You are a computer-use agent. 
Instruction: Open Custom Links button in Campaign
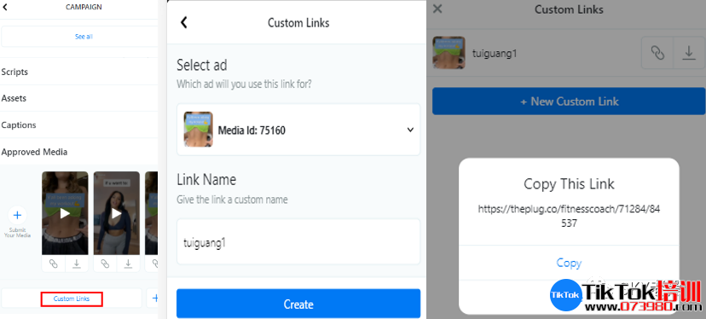(x=72, y=299)
